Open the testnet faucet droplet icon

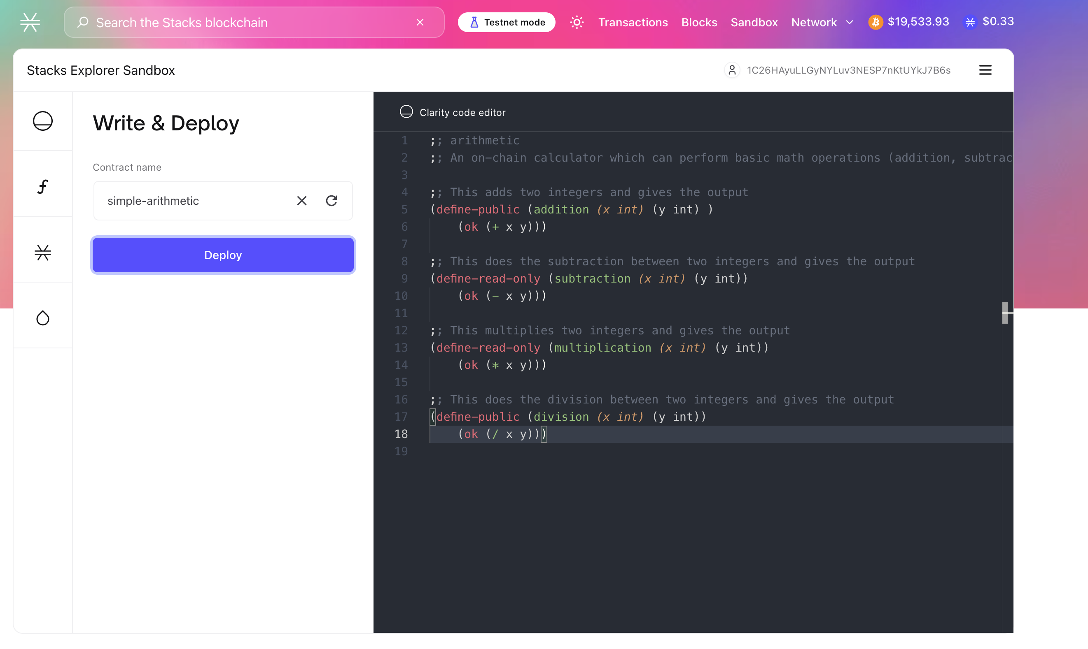(43, 318)
